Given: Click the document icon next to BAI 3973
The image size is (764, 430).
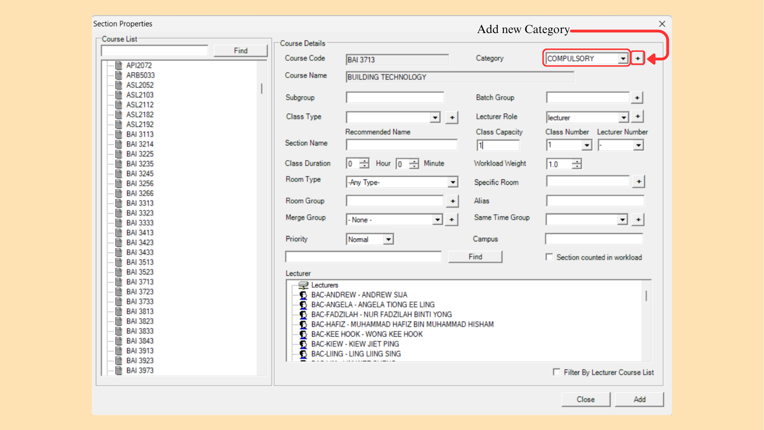Looking at the screenshot, I should 119,370.
